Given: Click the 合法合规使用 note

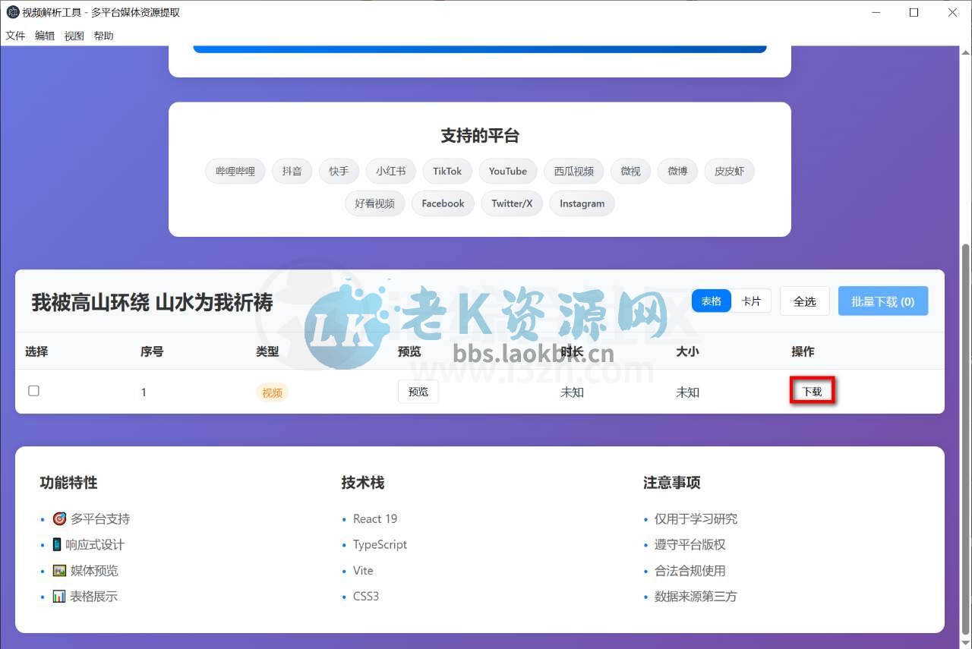Looking at the screenshot, I should [690, 570].
